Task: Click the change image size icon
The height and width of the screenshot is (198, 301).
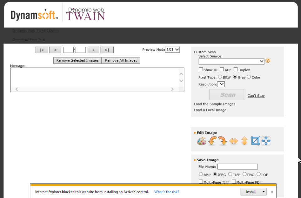Action: point(266,141)
